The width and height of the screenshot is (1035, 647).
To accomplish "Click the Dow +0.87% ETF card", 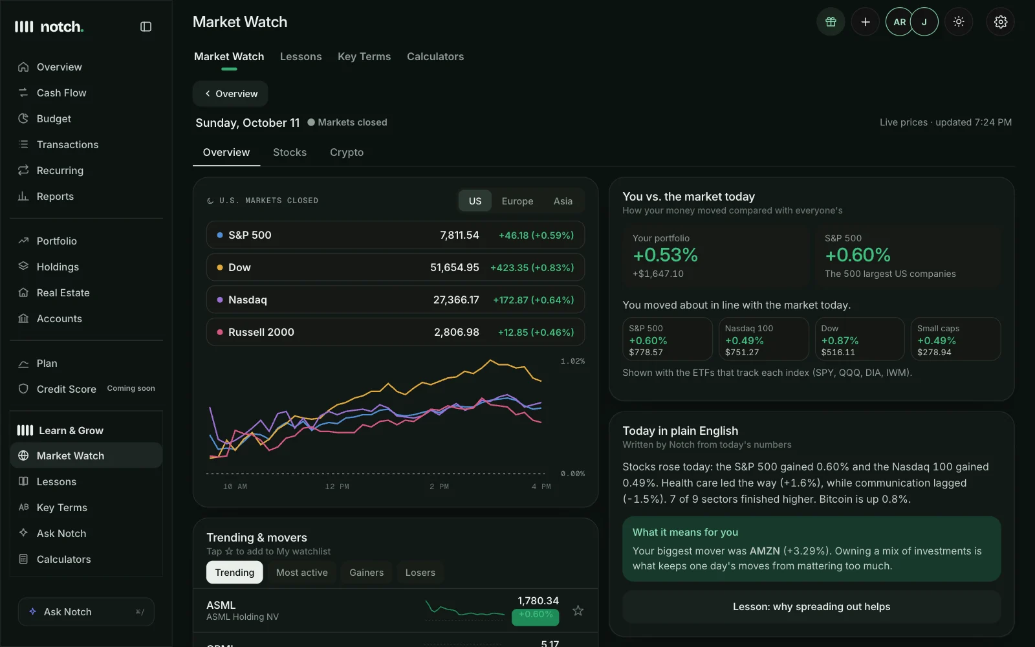I will pos(860,339).
